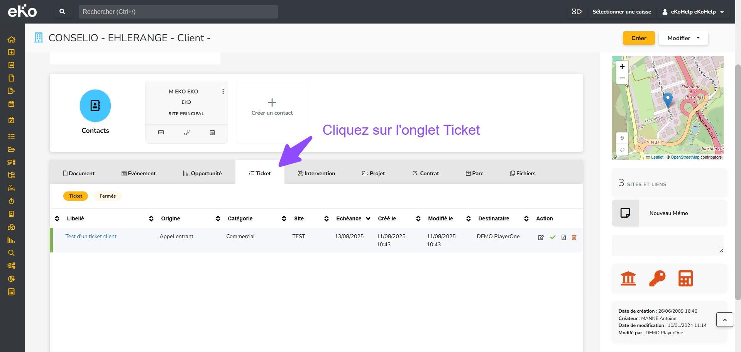Delete the ticket with the red trash icon

click(x=574, y=237)
